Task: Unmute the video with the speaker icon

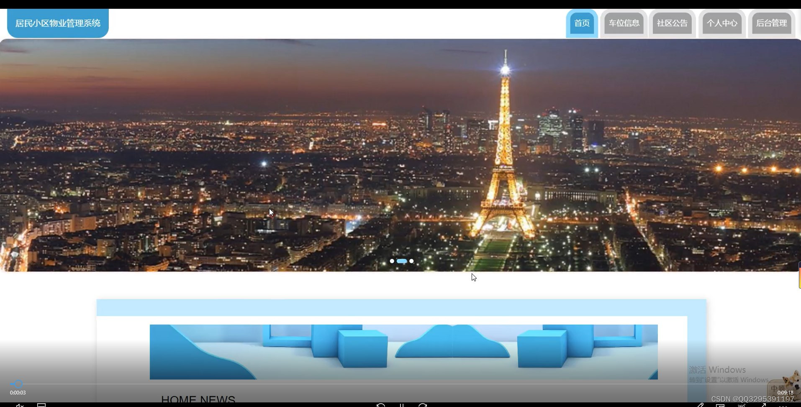Action: [x=20, y=405]
